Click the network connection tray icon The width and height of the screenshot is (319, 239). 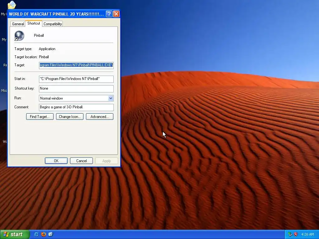coord(290,234)
